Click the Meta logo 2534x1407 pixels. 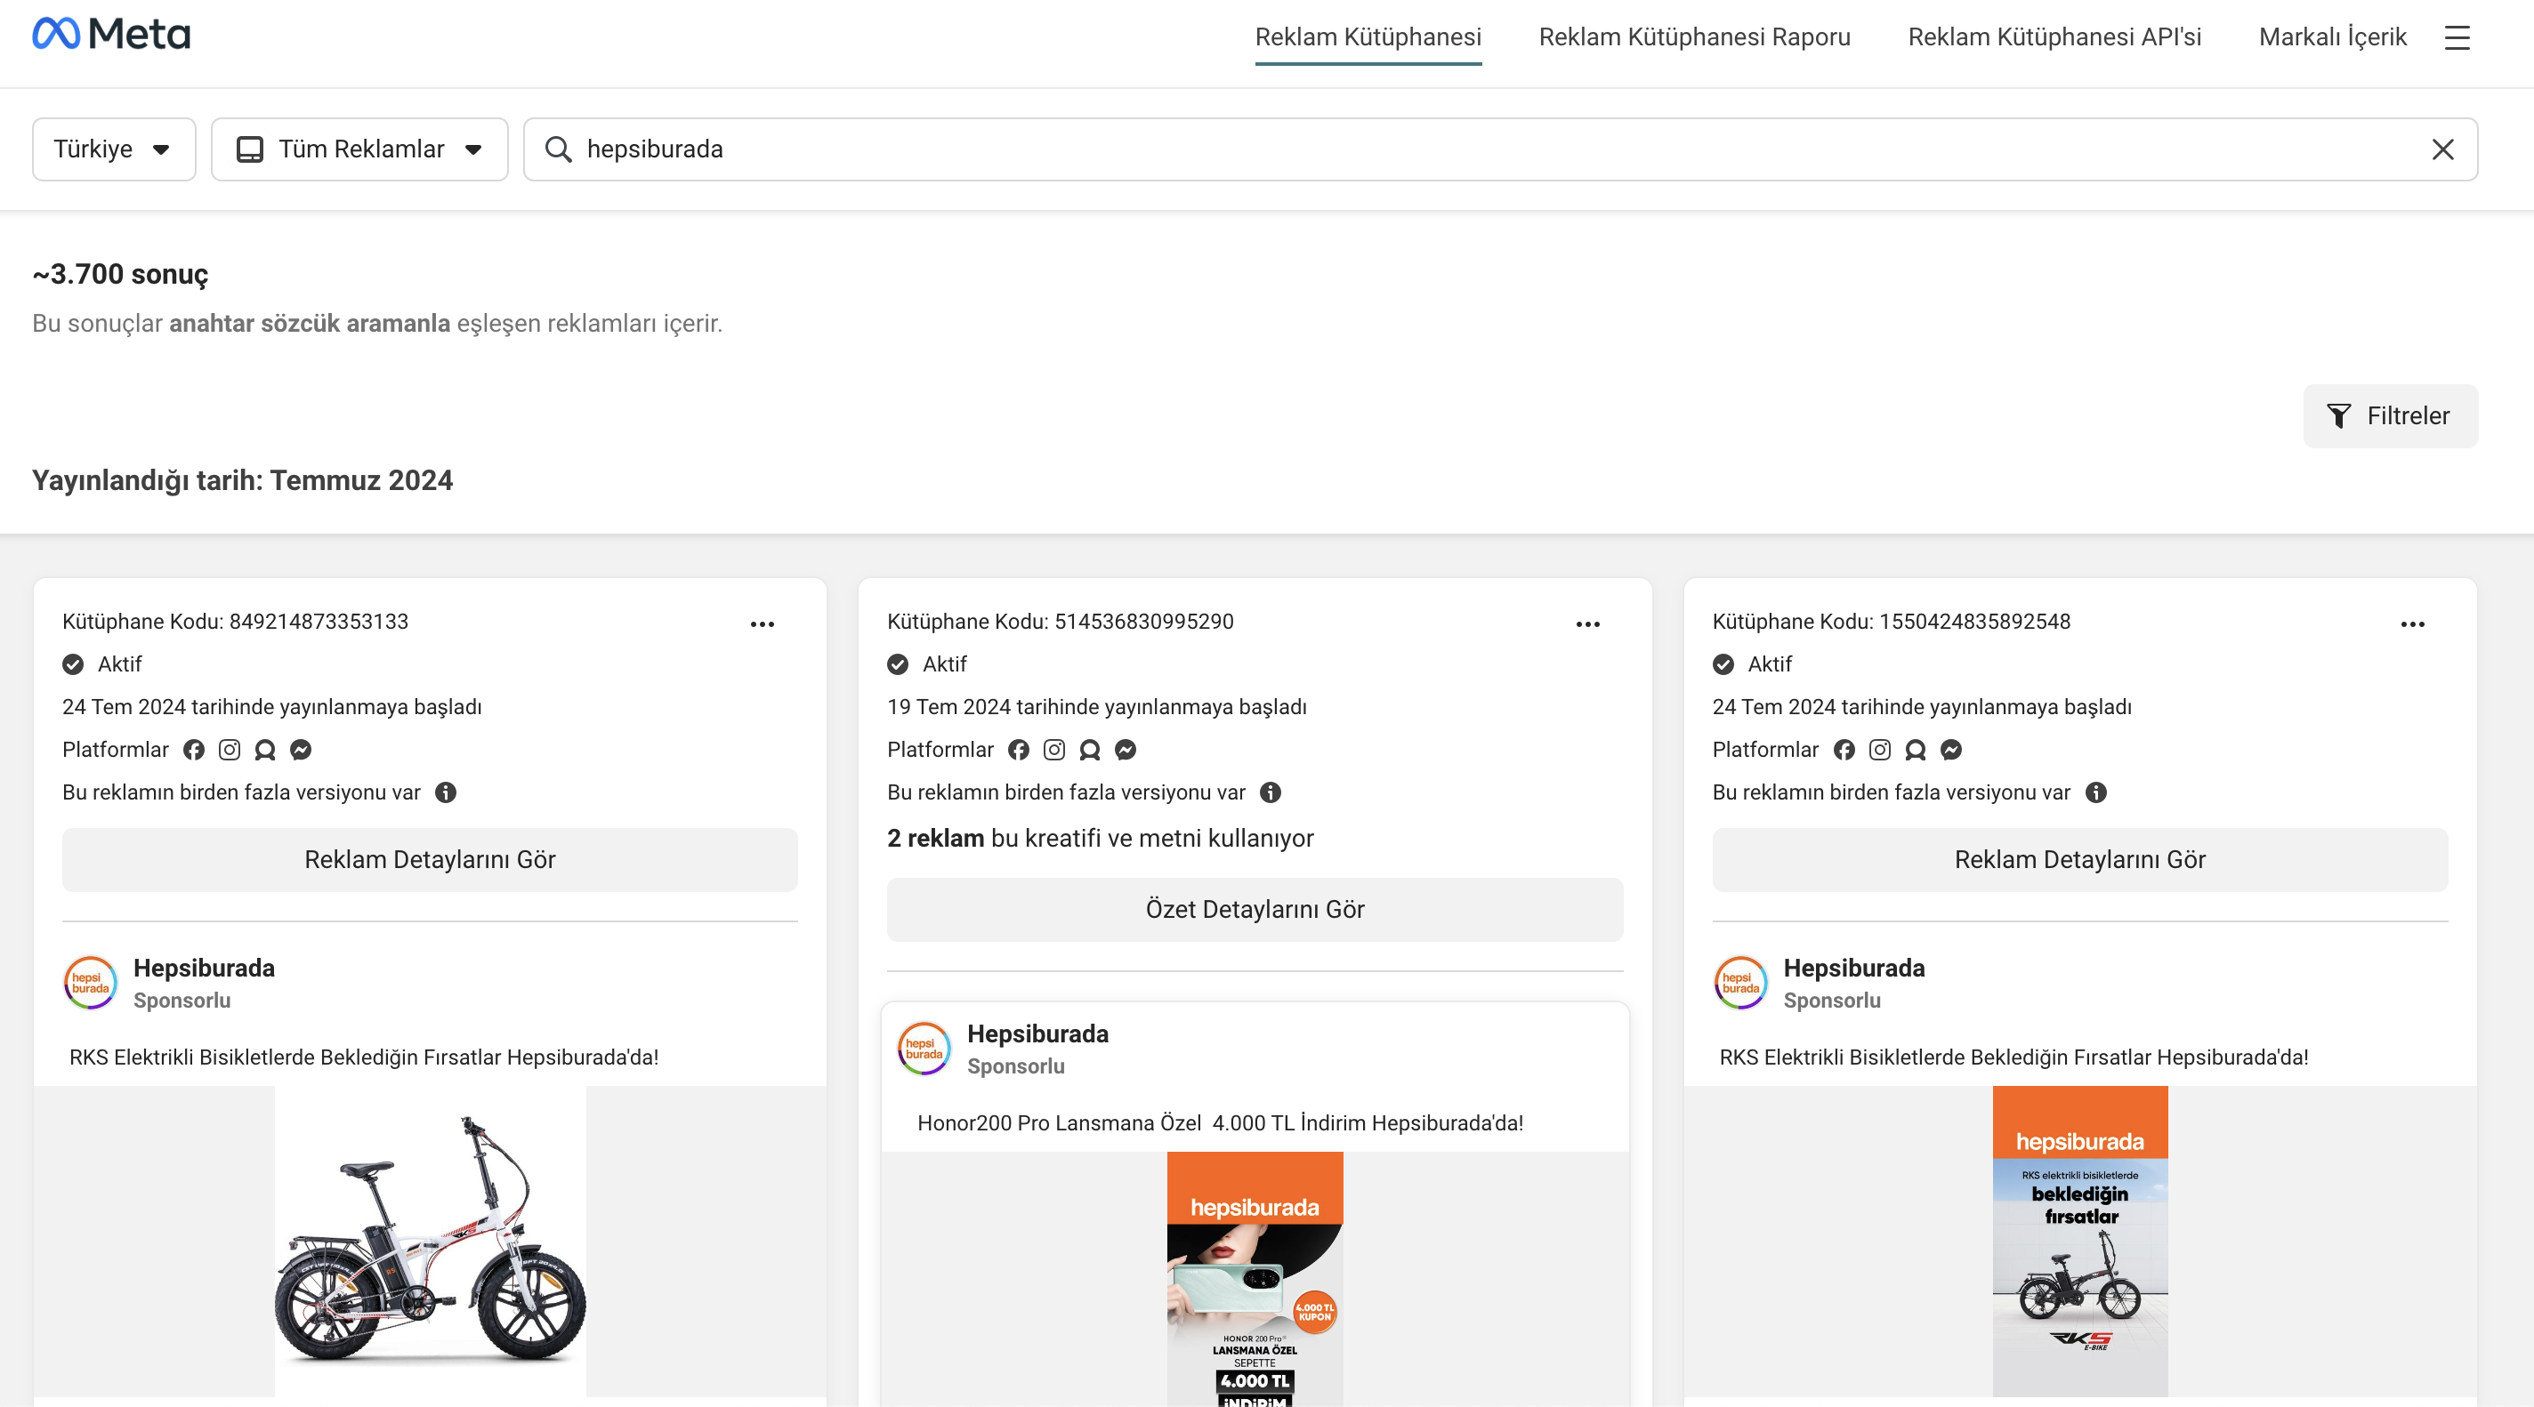(x=111, y=35)
